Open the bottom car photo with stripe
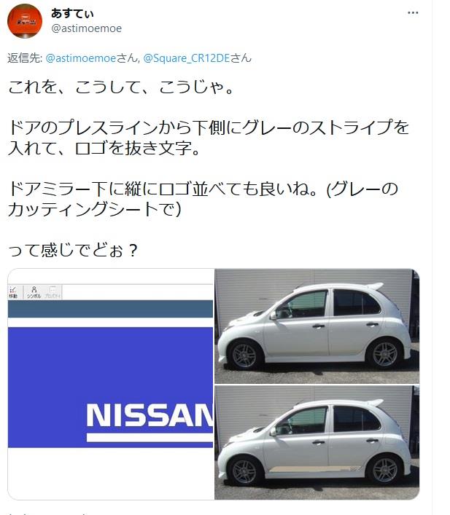The width and height of the screenshot is (450, 515). (x=317, y=443)
